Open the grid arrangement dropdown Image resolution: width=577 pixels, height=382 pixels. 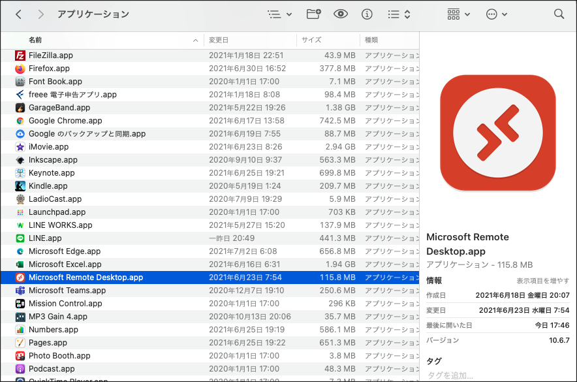click(x=458, y=14)
